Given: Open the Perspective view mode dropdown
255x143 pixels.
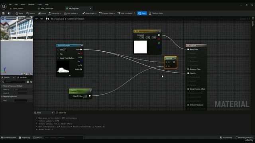Looking at the screenshot, I should click(x=11, y=19).
